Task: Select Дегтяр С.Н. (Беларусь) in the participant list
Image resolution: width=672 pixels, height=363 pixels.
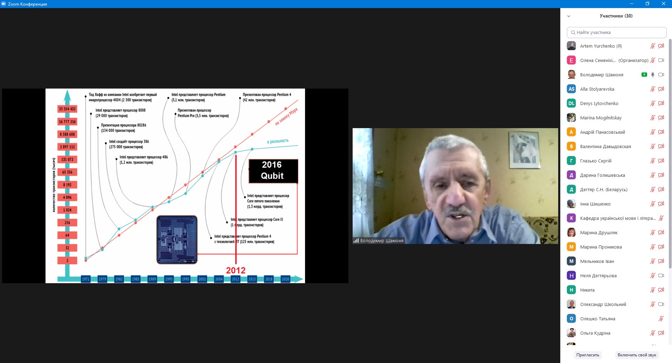Action: 603,189
